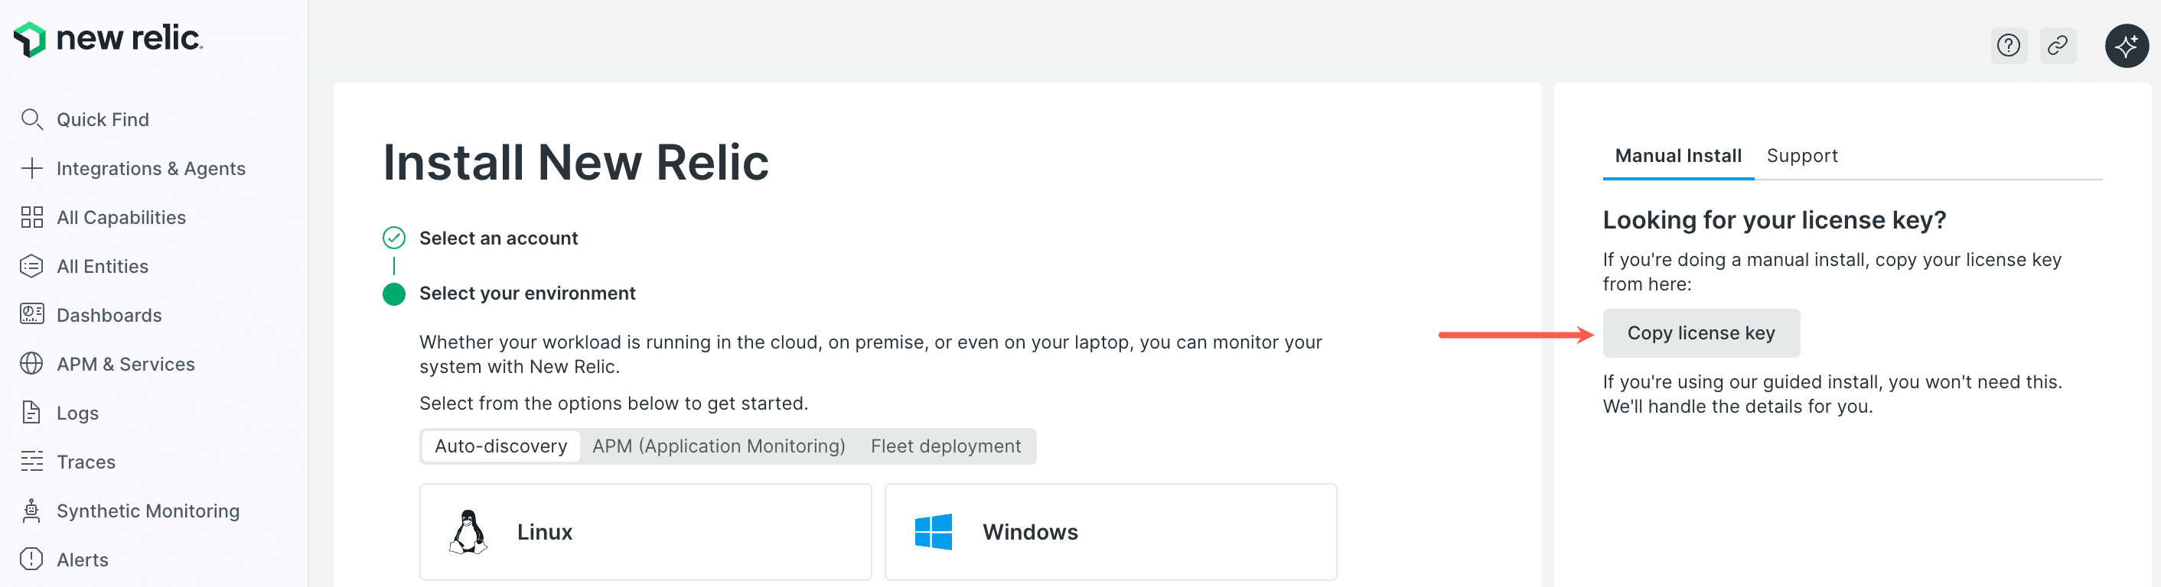Click the help question mark icon

2008,45
